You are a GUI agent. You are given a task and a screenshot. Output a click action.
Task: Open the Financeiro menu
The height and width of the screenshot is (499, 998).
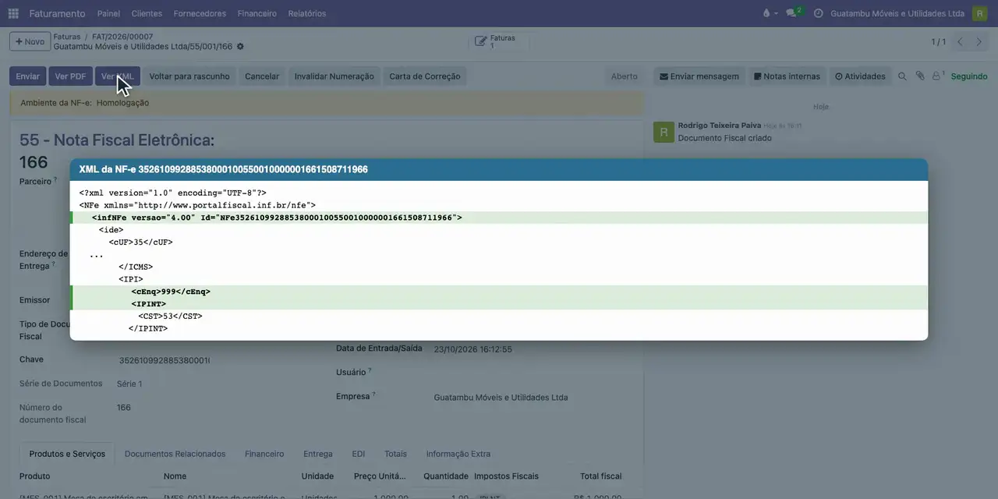257,13
